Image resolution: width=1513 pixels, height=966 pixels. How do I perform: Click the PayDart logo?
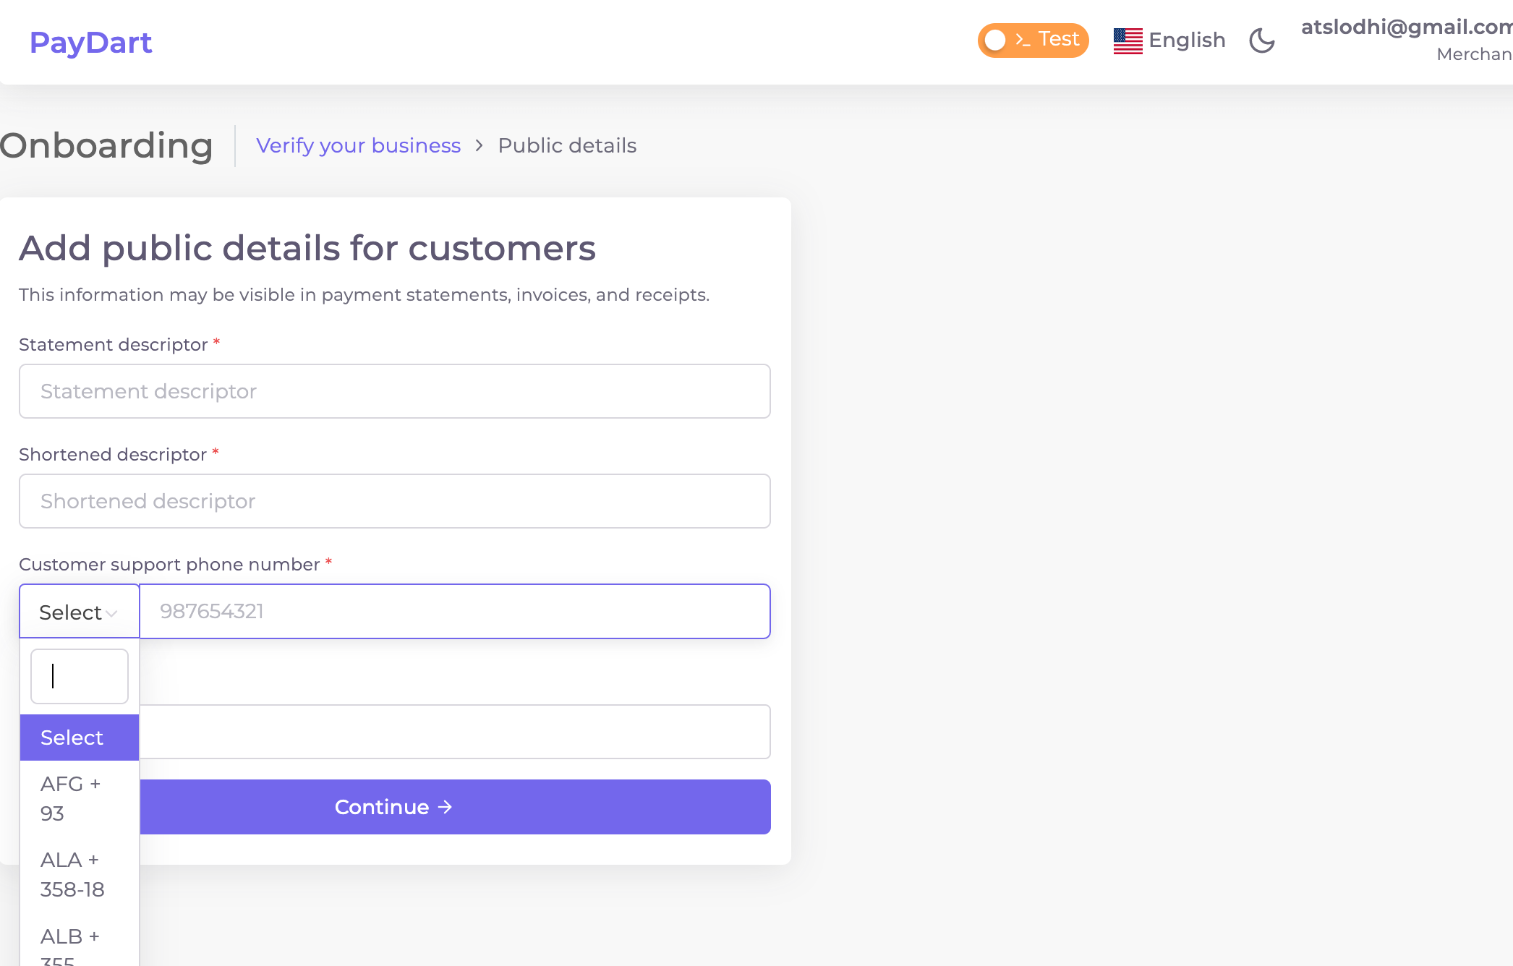[90, 43]
